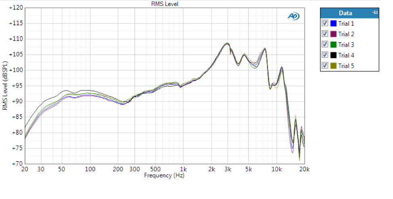Select the purple Trial 2 color swatch
Viewport: 393px width, 199px height.
(333, 34)
